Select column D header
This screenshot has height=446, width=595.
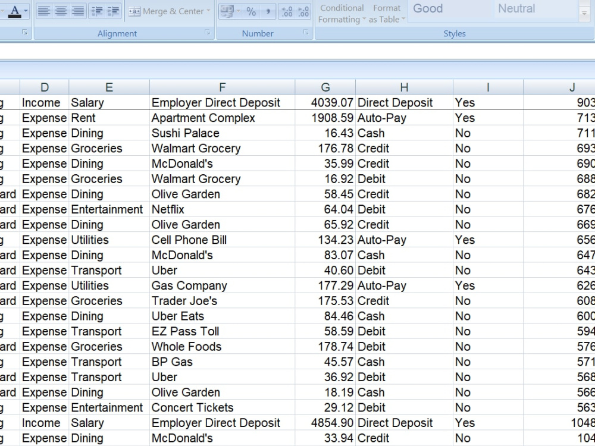[45, 87]
